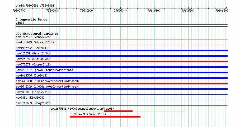Select esv3643308 (1000GenomesConsortiumPhase3) label
The image size is (235, 127).
tap(48, 81)
